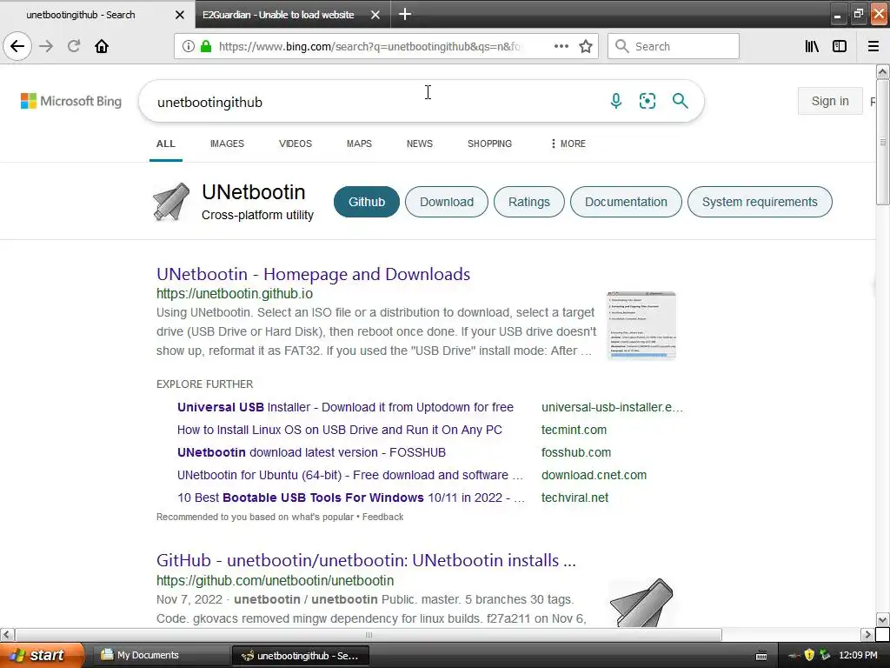Select the System requirements pill
This screenshot has width=890, height=668.
coord(760,202)
